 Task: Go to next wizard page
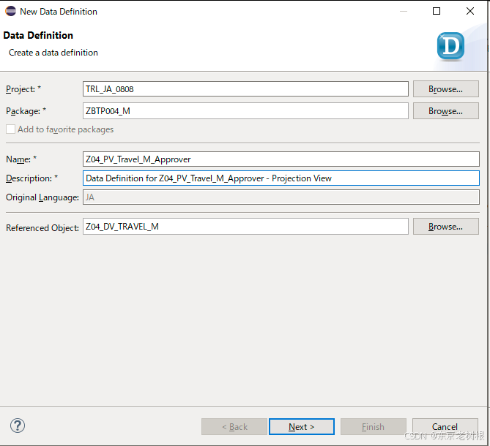(x=302, y=427)
